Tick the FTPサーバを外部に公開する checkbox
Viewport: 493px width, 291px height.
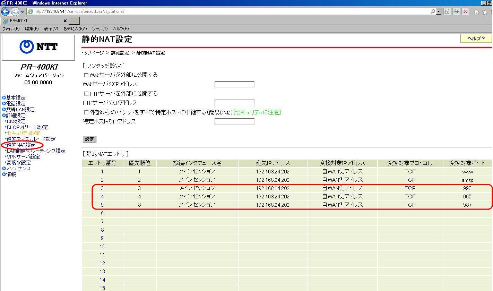pos(86,94)
